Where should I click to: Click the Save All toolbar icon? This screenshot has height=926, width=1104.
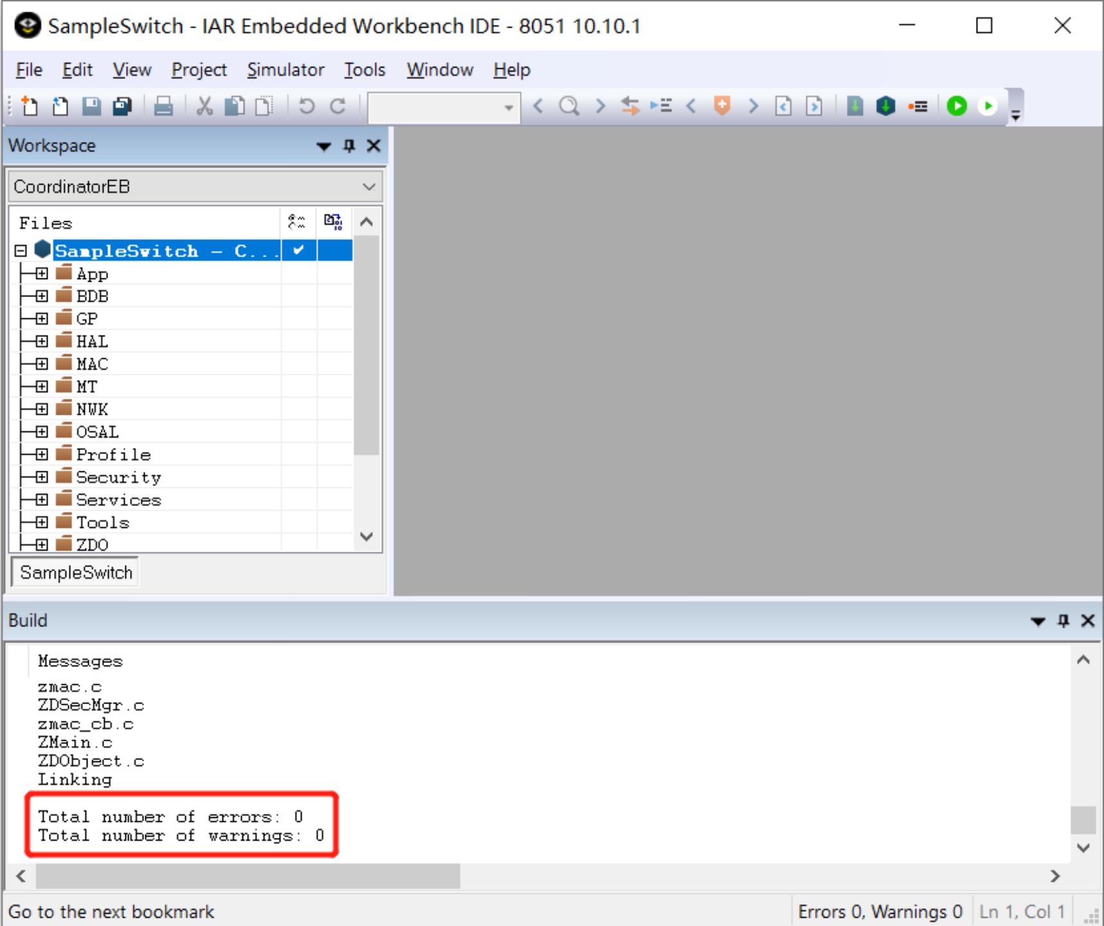pos(122,105)
